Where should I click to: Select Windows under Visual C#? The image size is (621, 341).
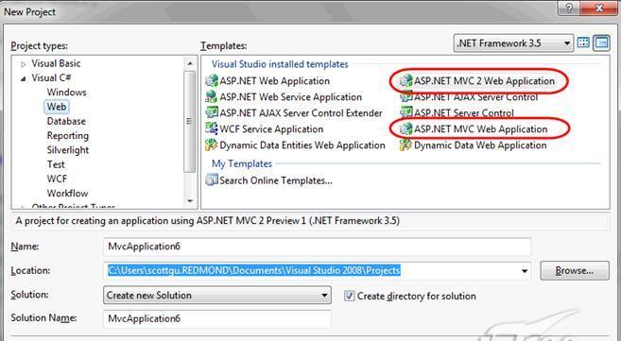[66, 93]
